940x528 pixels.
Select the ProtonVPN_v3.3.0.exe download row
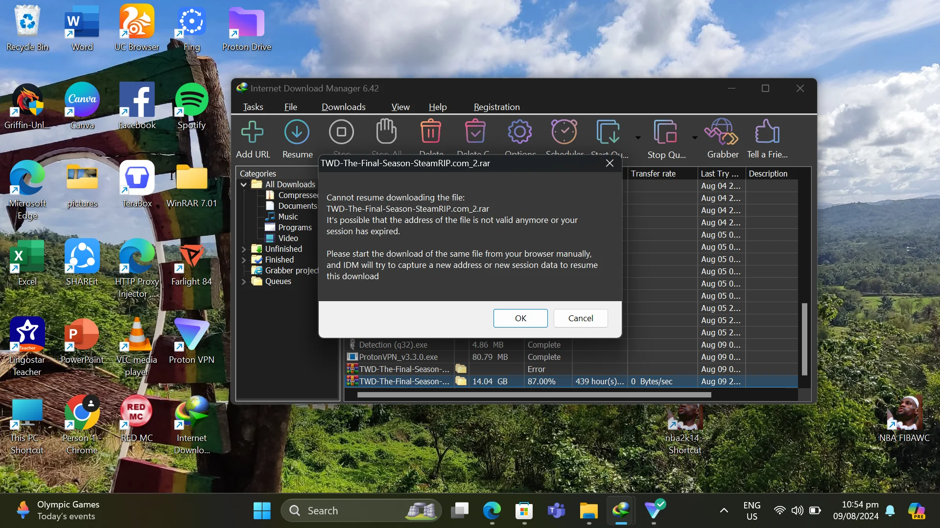(x=571, y=357)
